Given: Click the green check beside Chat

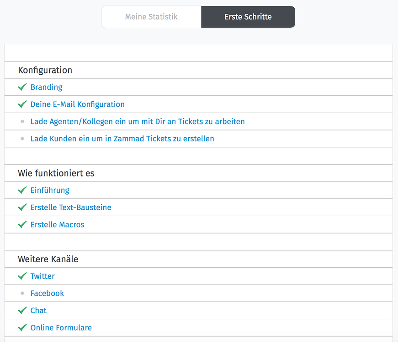Looking at the screenshot, I should click(22, 311).
